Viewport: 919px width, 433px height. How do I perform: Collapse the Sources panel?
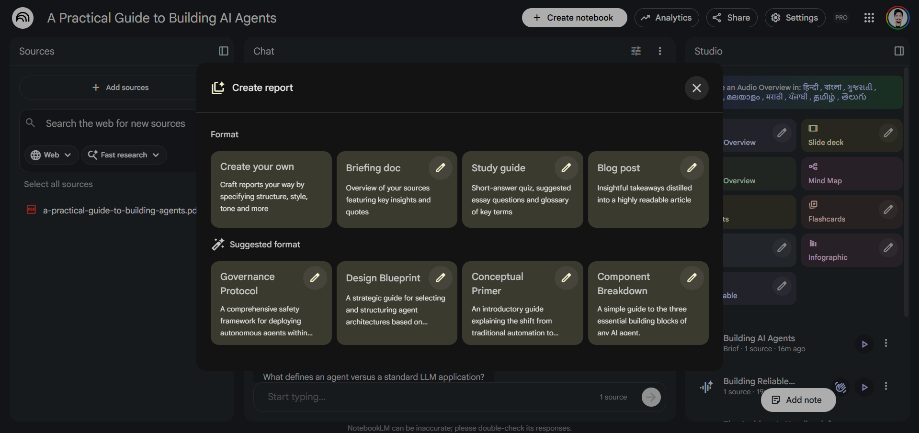tap(223, 51)
